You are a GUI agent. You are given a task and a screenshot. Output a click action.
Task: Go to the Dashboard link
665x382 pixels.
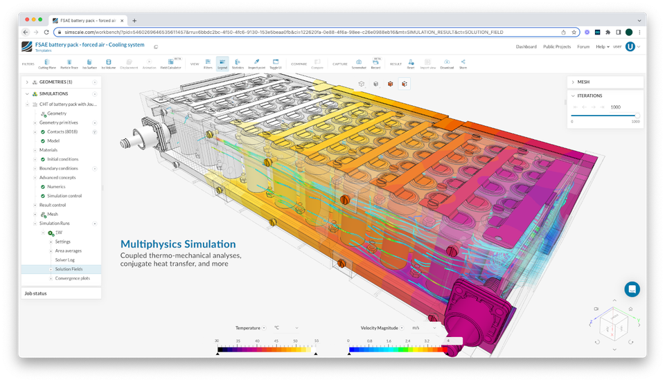(x=526, y=47)
